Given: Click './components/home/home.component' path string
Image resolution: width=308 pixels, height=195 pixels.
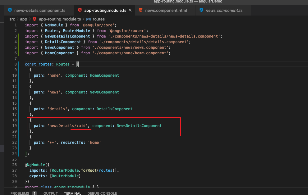Looking at the screenshot, I should point(131,53).
